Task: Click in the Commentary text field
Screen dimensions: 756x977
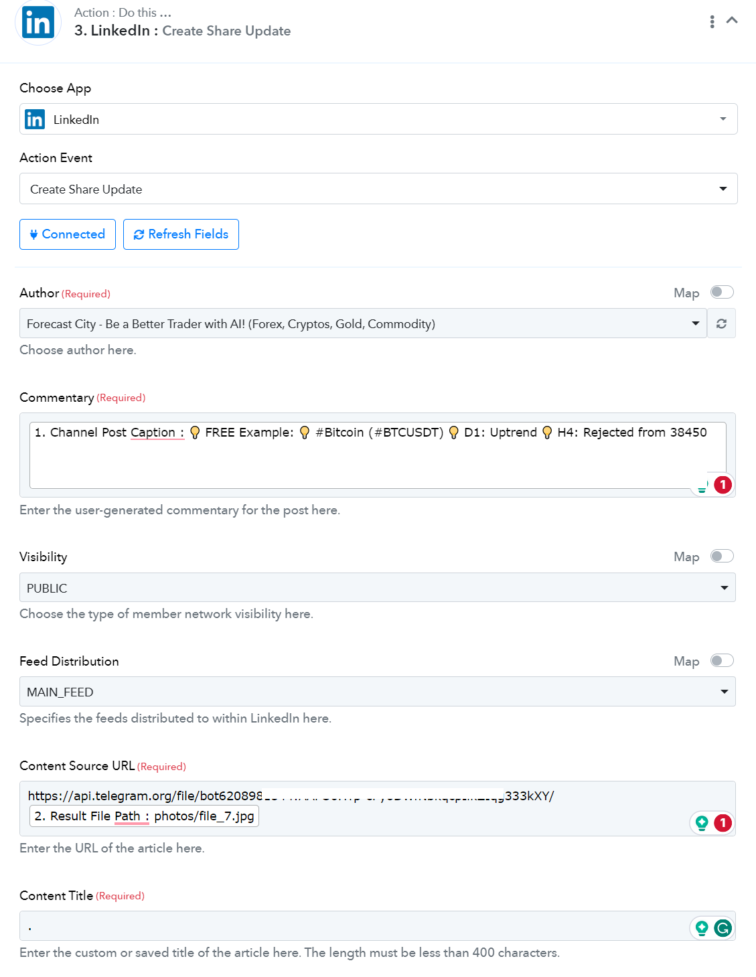Action: [378, 455]
